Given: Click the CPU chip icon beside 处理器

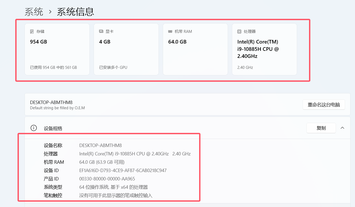Looking at the screenshot, I should point(239,32).
